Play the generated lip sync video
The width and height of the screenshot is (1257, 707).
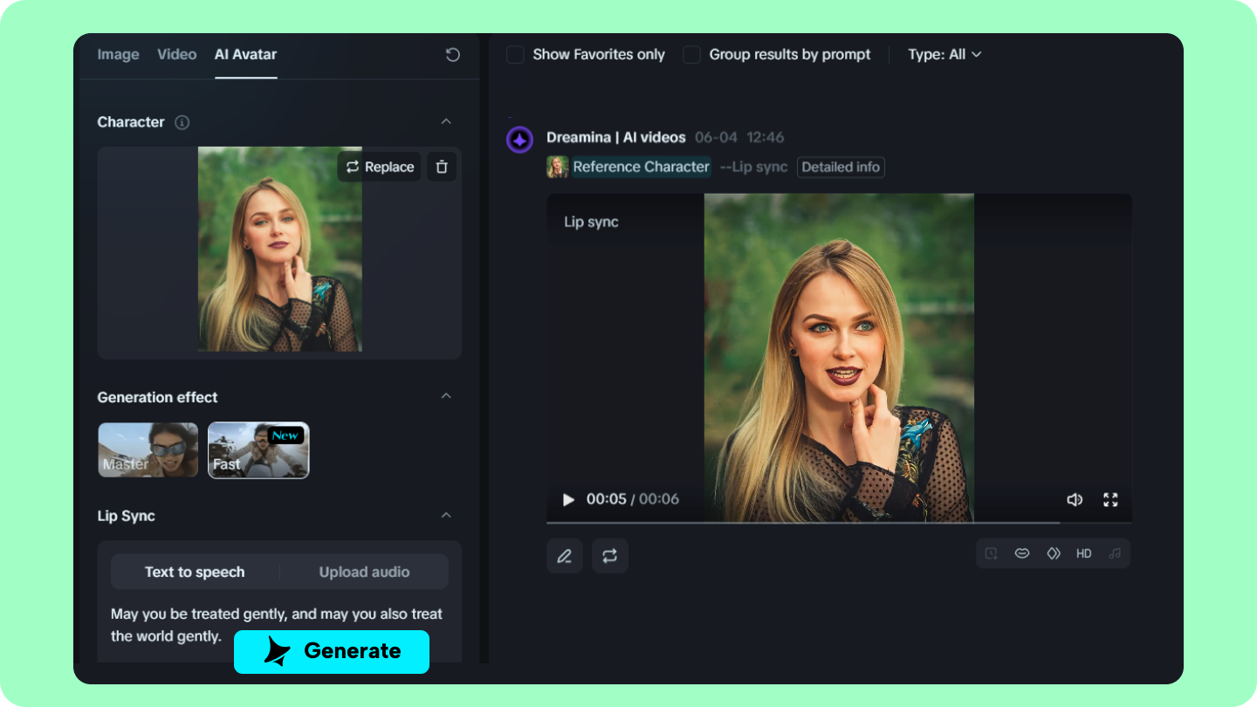[568, 499]
